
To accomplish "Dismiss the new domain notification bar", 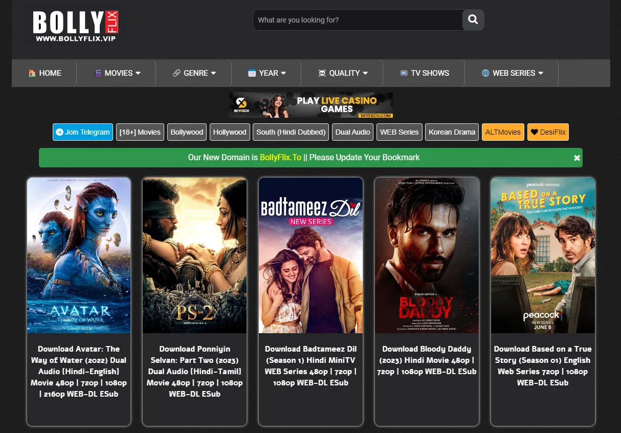I will (576, 157).
